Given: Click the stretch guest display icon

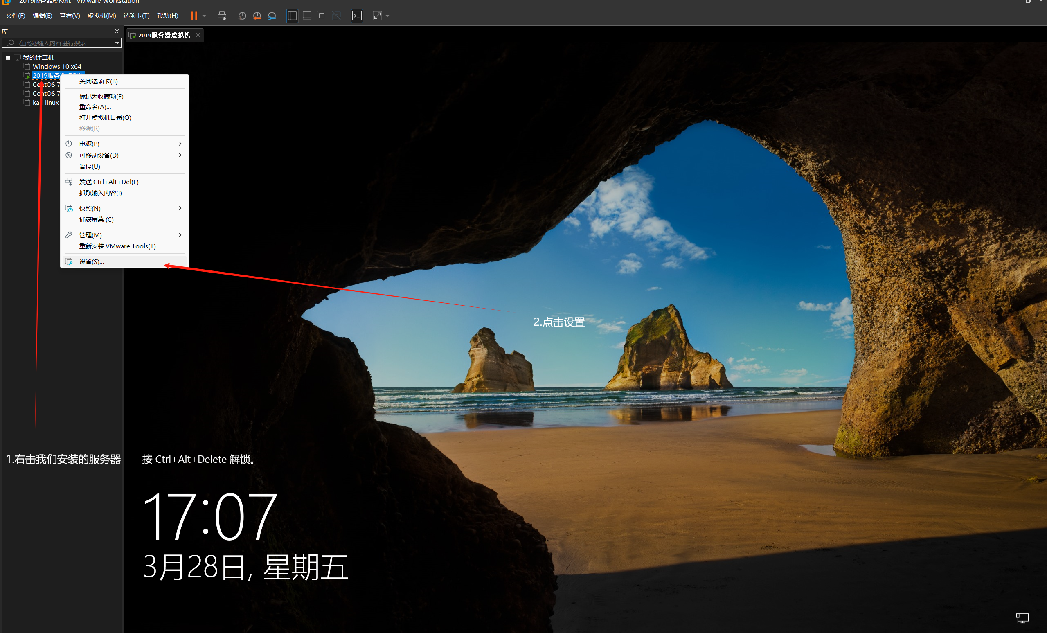Looking at the screenshot, I should 377,16.
